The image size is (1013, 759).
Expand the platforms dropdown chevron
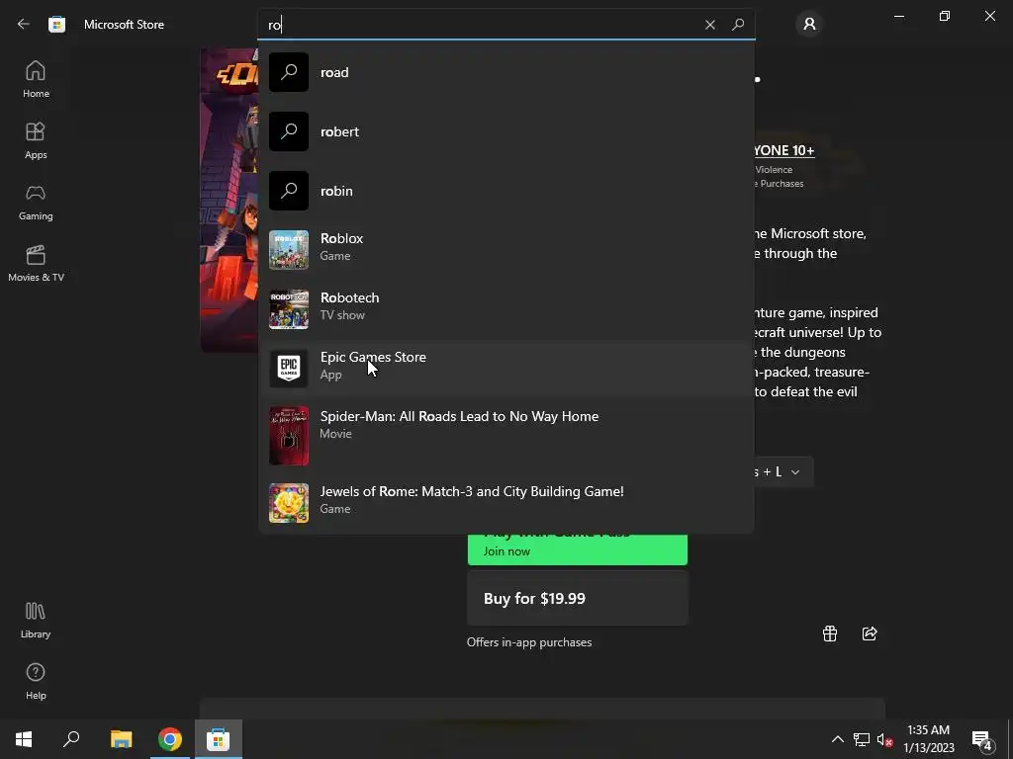point(795,472)
